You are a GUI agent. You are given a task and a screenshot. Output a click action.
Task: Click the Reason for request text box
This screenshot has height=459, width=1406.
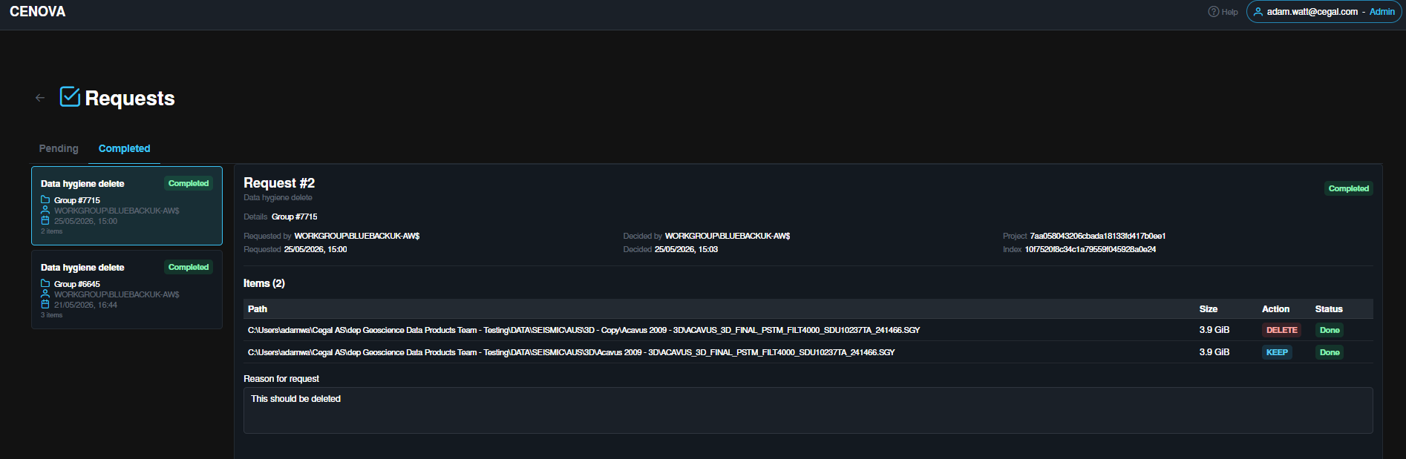pyautogui.click(x=808, y=410)
